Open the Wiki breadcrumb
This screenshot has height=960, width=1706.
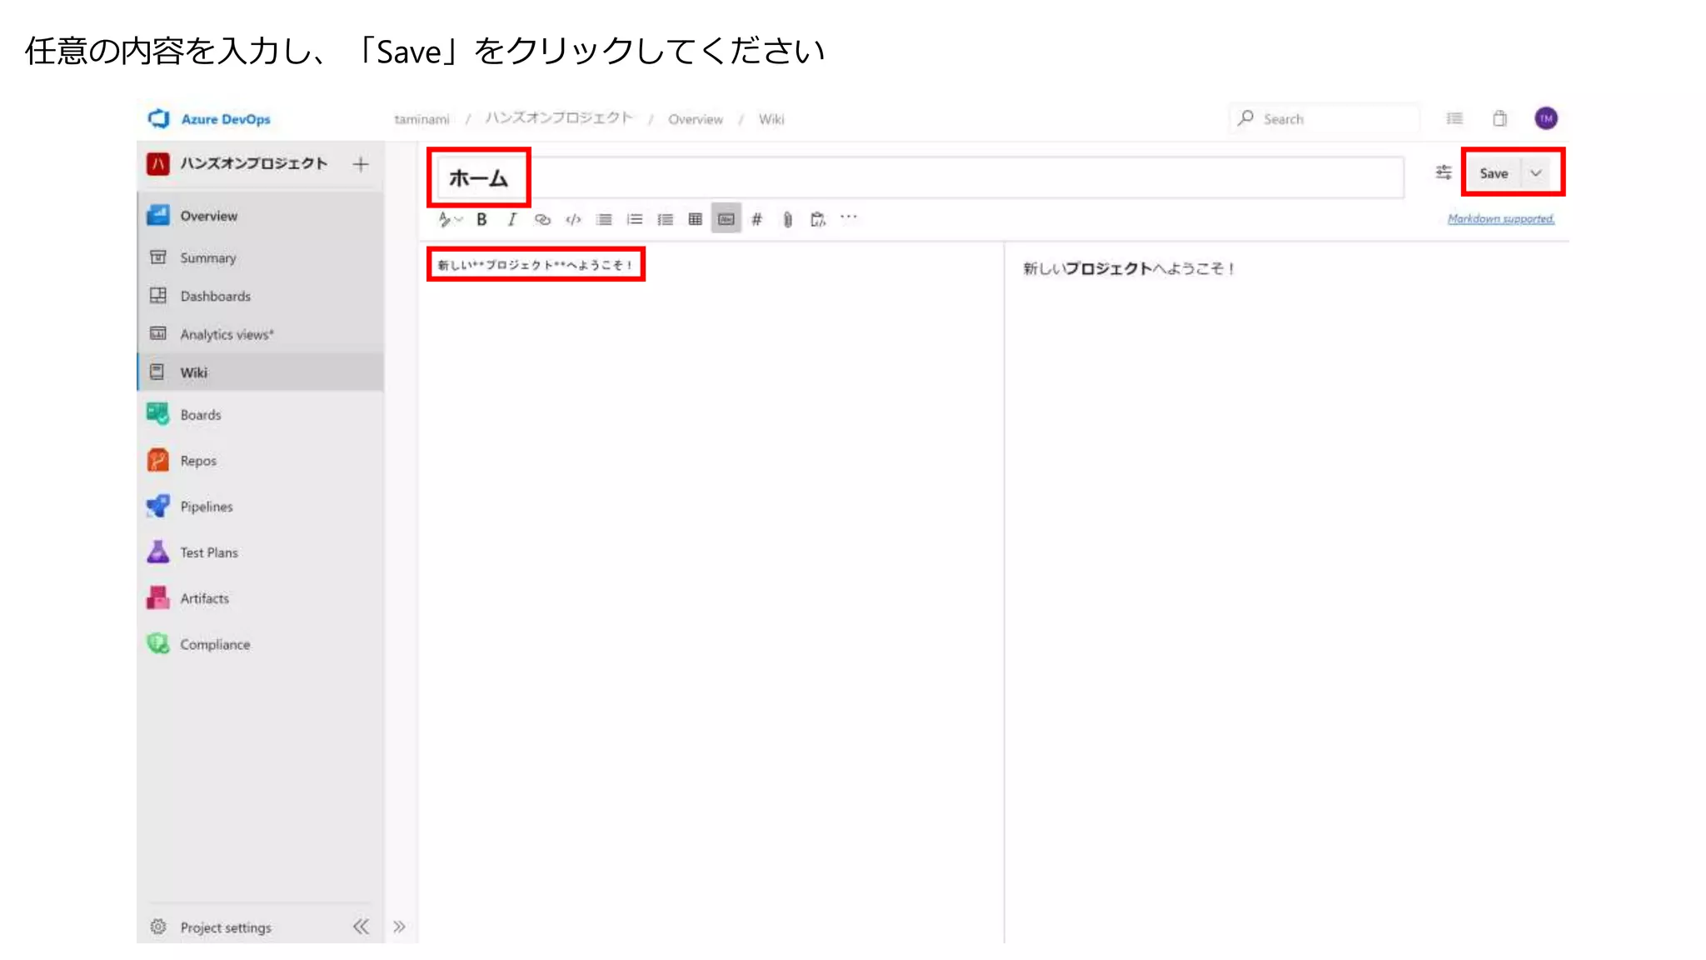771,119
